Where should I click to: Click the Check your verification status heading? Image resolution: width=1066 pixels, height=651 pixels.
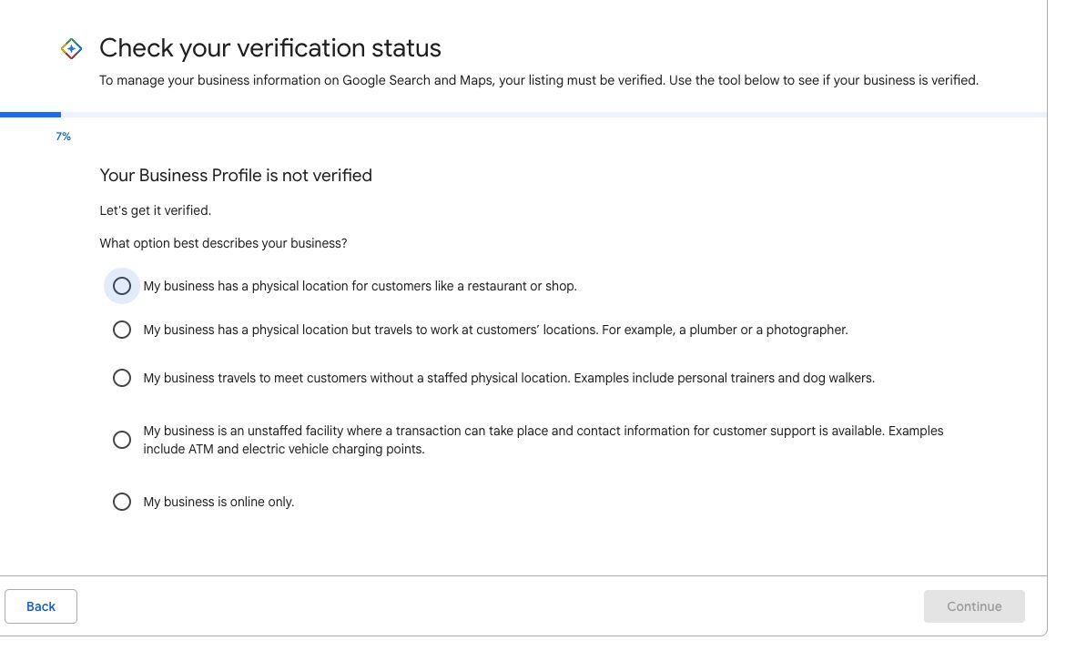tap(270, 48)
